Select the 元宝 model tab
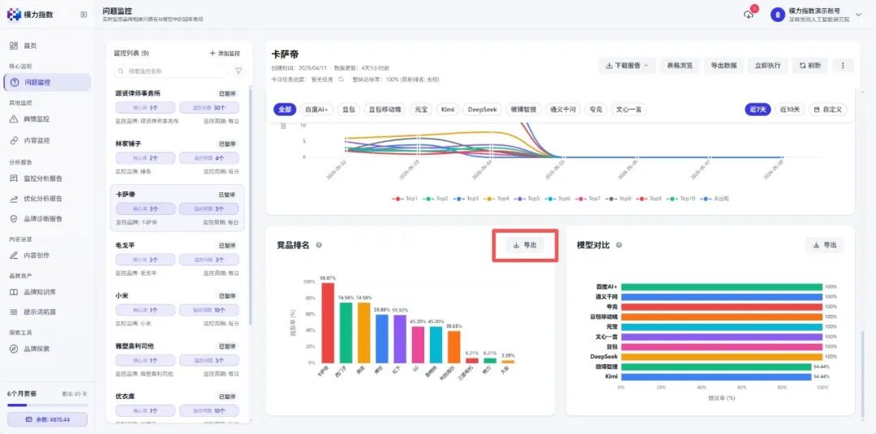Viewport: 876px width, 434px height. point(421,110)
